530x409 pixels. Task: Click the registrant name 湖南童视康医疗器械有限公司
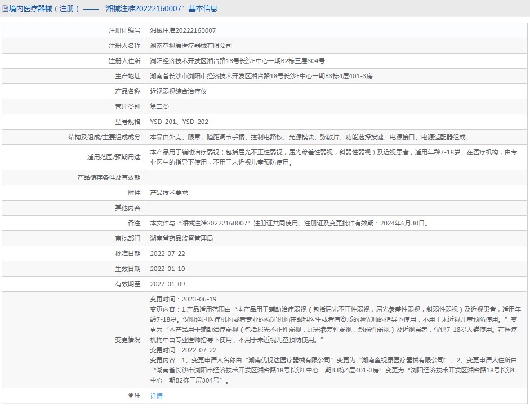[190, 46]
